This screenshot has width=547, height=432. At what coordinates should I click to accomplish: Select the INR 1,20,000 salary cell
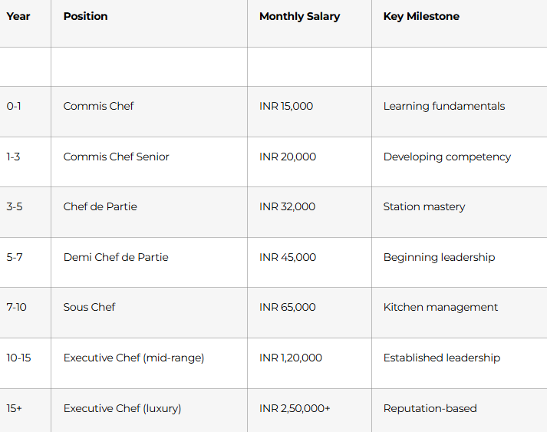[291, 358]
